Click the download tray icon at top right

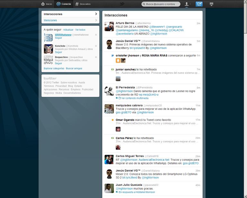tap(211, 4)
